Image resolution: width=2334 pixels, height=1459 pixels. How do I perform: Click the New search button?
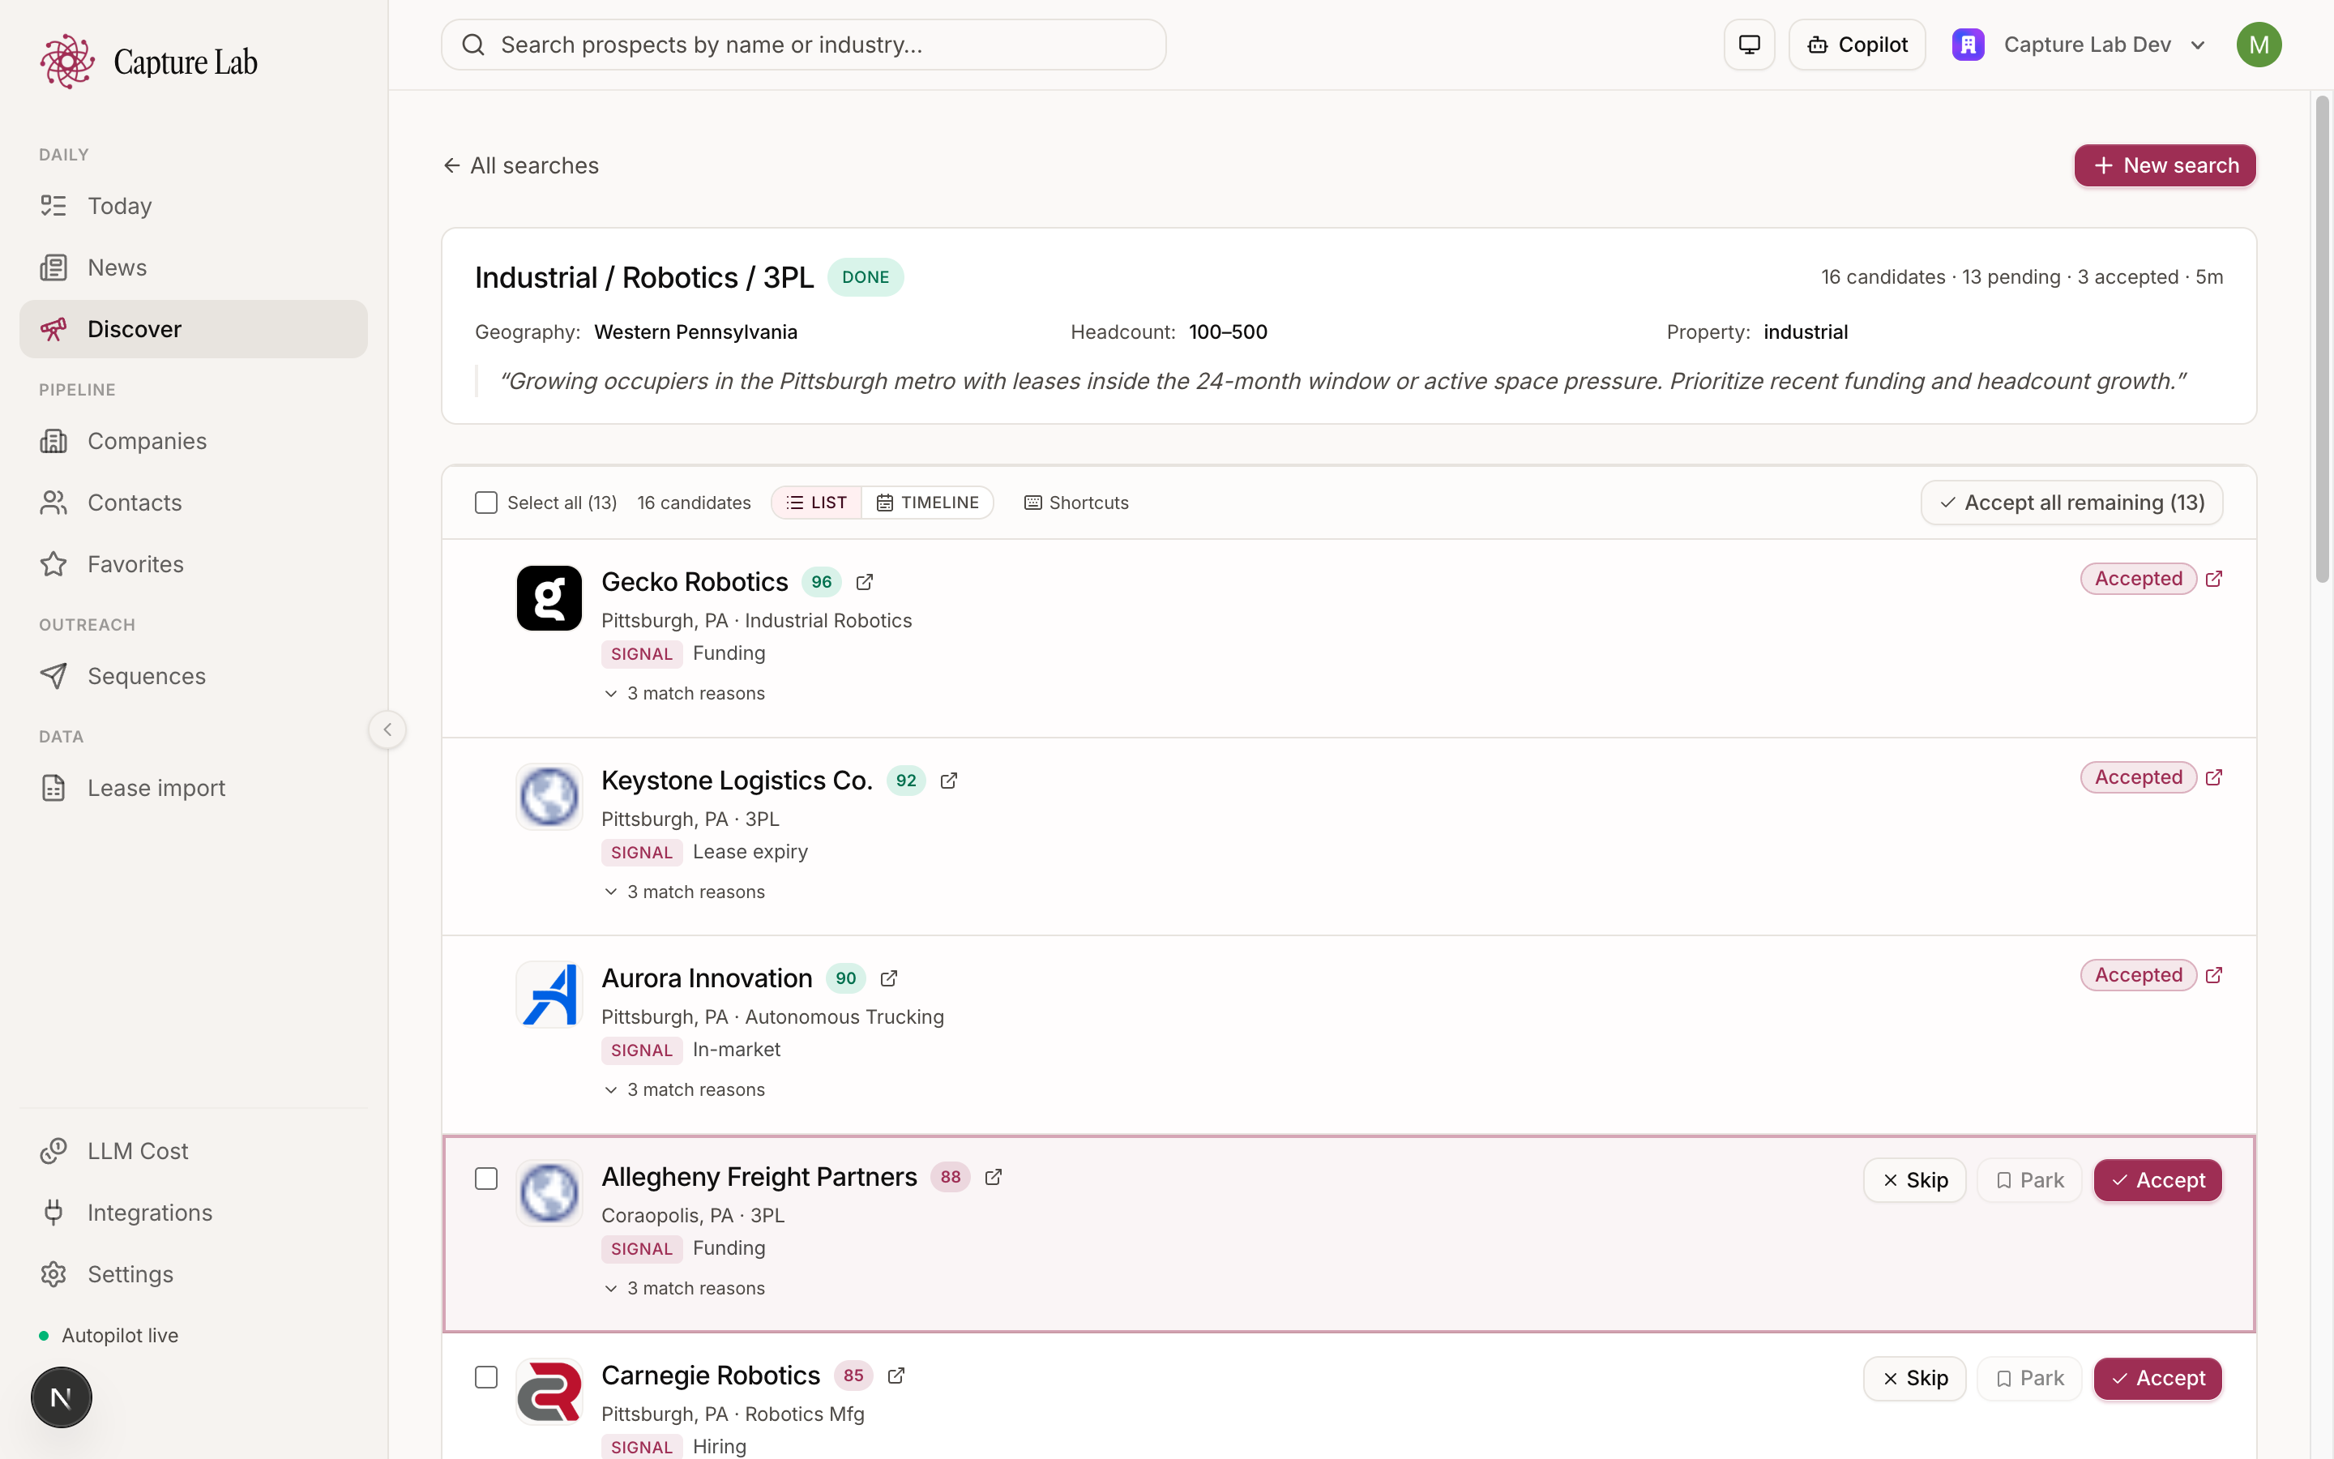[x=2165, y=166]
